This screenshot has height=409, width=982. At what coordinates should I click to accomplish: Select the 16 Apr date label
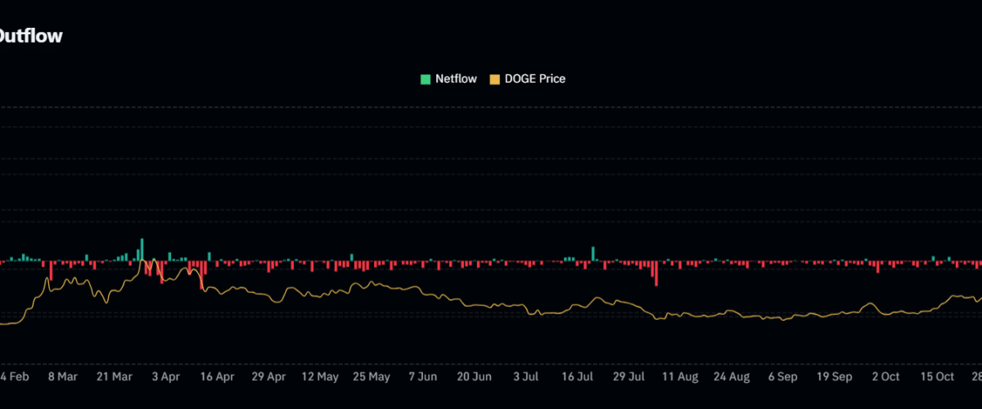[x=217, y=377]
